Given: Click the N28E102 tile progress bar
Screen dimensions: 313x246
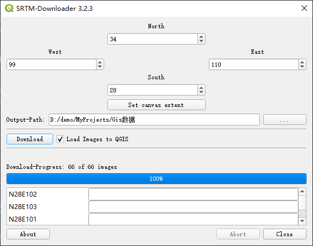Looking at the screenshot, I should click(x=194, y=194).
